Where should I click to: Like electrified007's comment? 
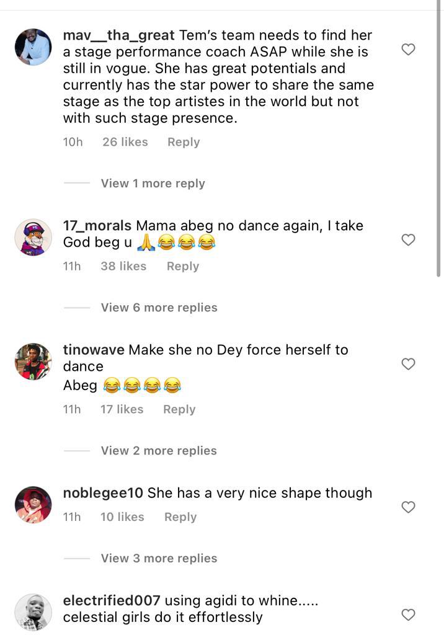[408, 615]
